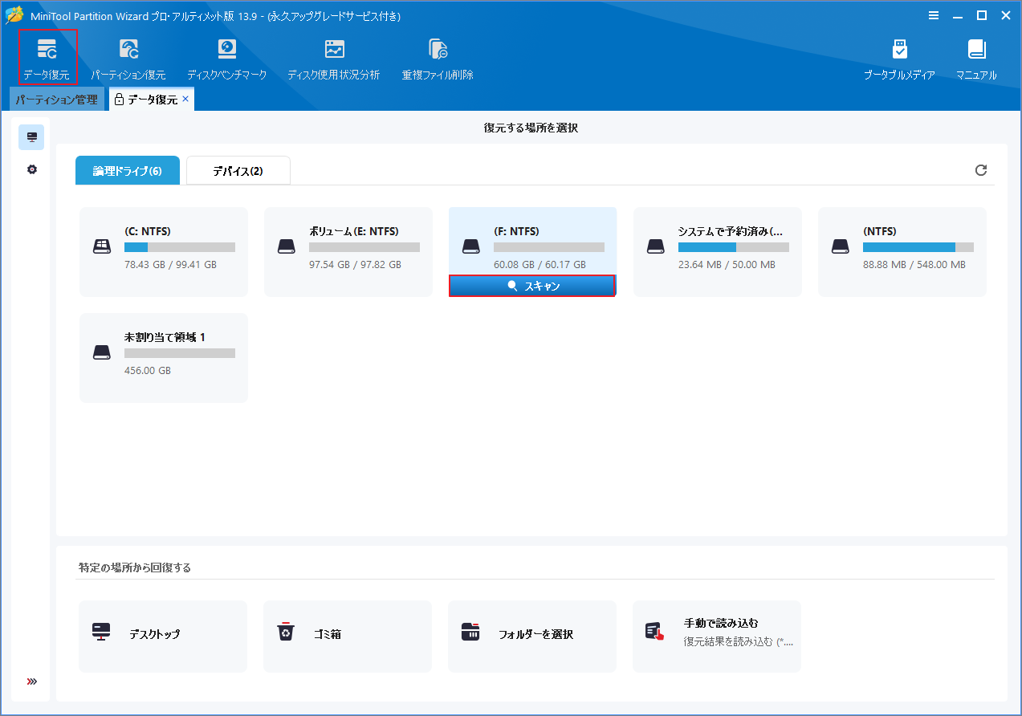Image resolution: width=1022 pixels, height=716 pixels.
Task: Switch to 論理ドライブ(6) tab
Action: pyautogui.click(x=128, y=171)
